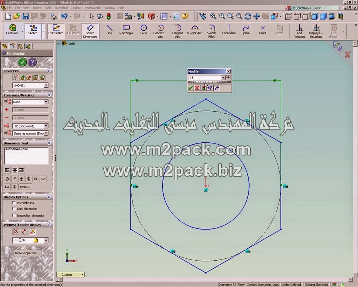The image size is (358, 287).
Task: Open the Tolerance type None dropdown
Action: (x=46, y=102)
